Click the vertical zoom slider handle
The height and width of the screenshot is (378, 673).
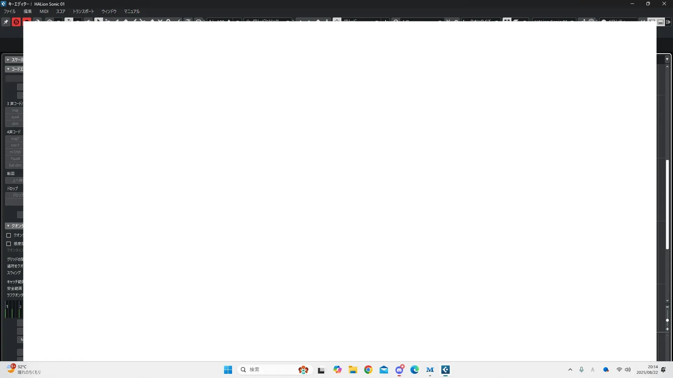(x=667, y=320)
